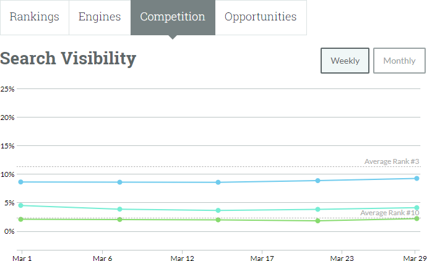Click teal middle line's first data point
Screen dimensions: 427x261
pyautogui.click(x=21, y=205)
